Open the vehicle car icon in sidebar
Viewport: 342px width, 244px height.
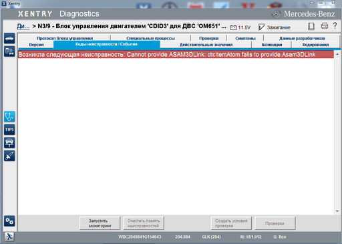click(x=9, y=38)
